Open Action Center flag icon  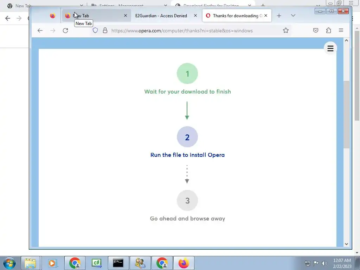[316, 263]
